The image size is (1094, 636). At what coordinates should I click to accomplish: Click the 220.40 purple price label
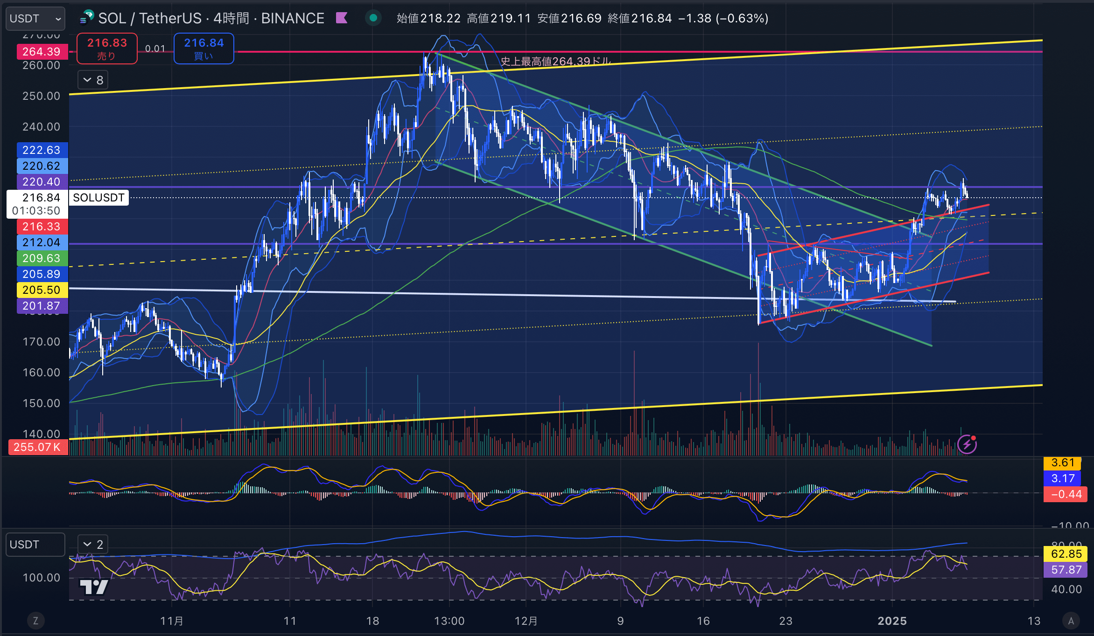42,182
